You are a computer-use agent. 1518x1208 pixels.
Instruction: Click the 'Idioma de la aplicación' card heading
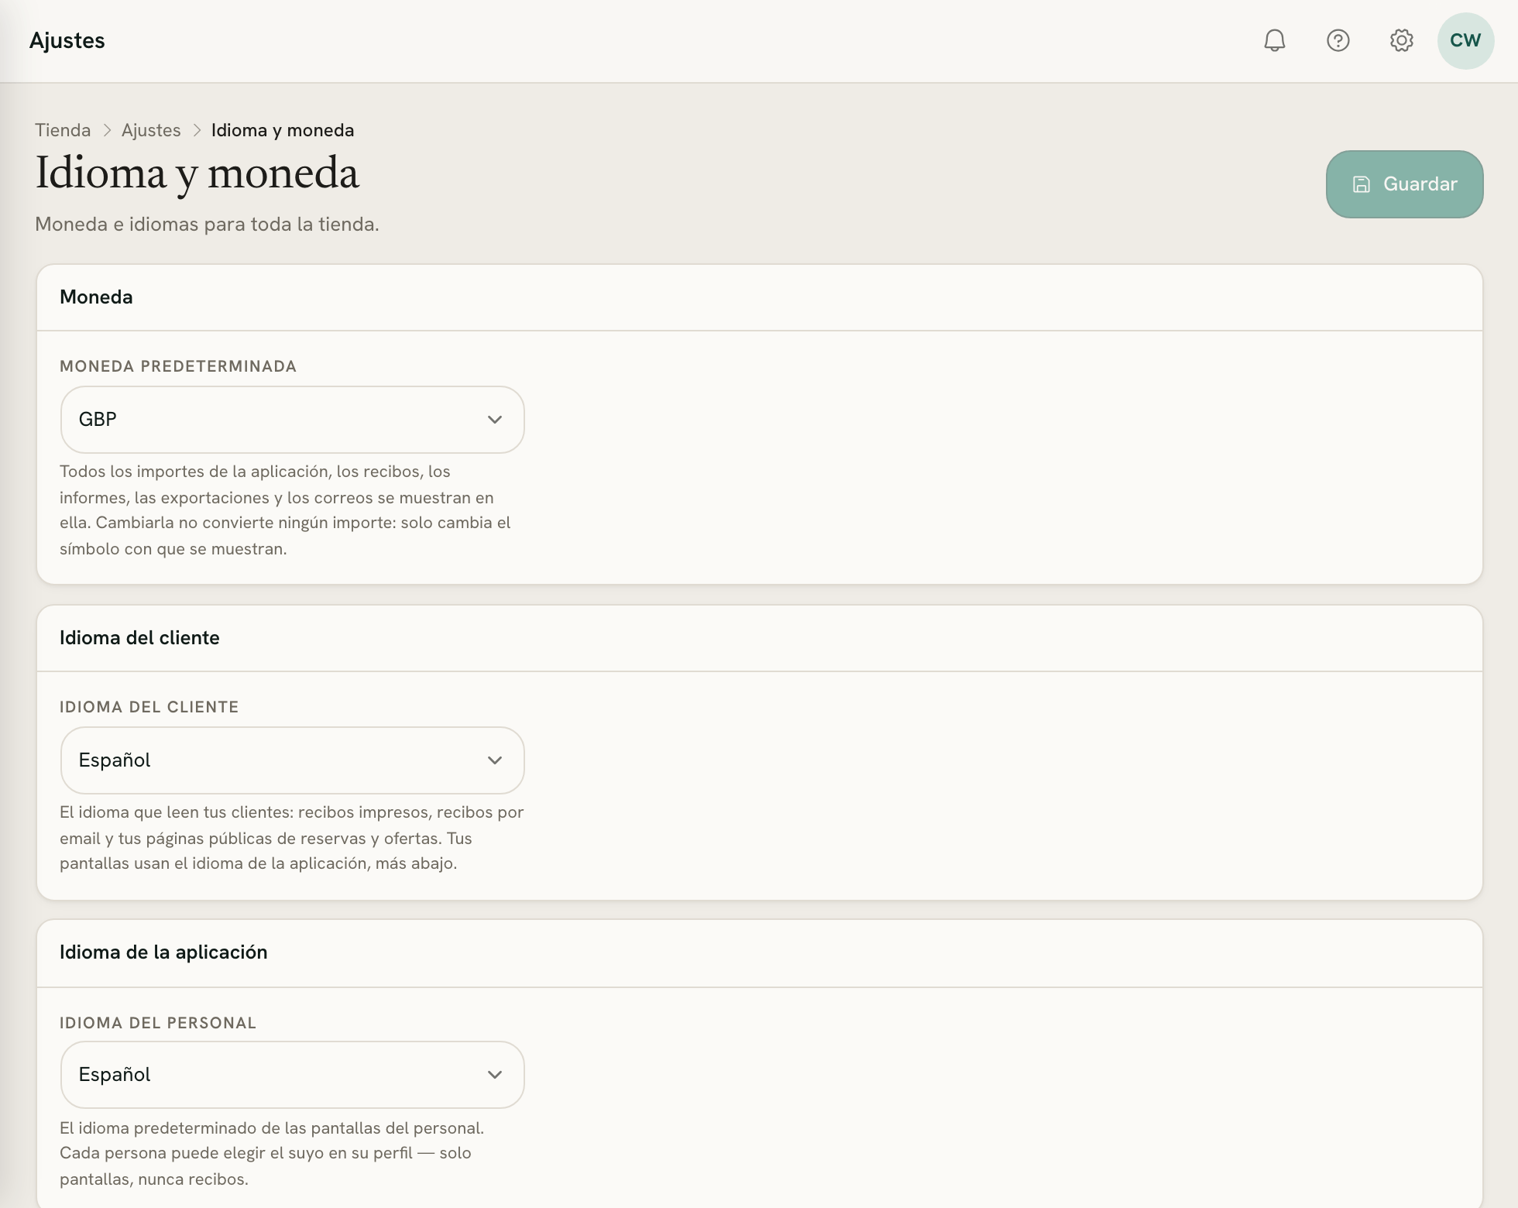163,952
